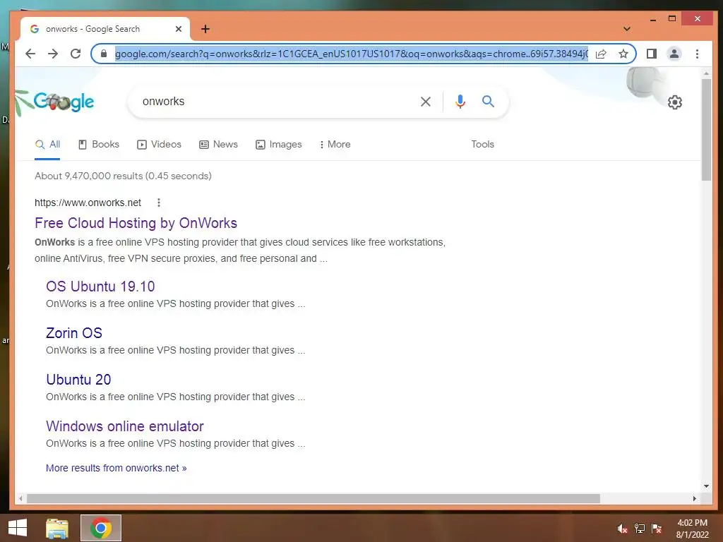
Task: Go to Google home via the logo
Action: [x=64, y=102]
